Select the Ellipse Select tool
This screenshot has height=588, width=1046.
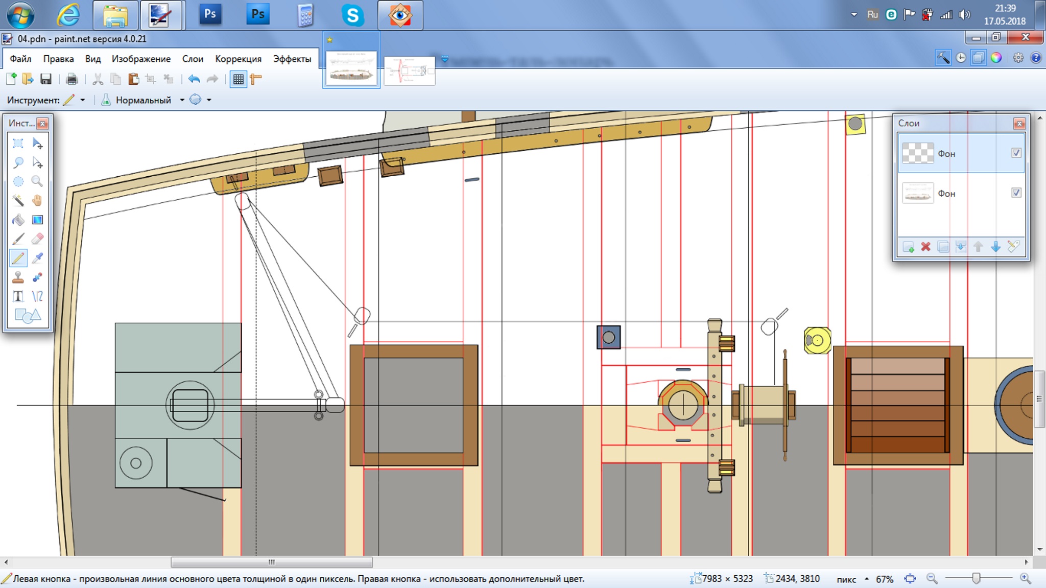[x=18, y=181]
